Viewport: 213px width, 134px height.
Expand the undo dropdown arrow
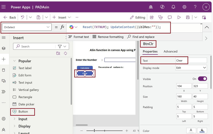tap(30, 17)
